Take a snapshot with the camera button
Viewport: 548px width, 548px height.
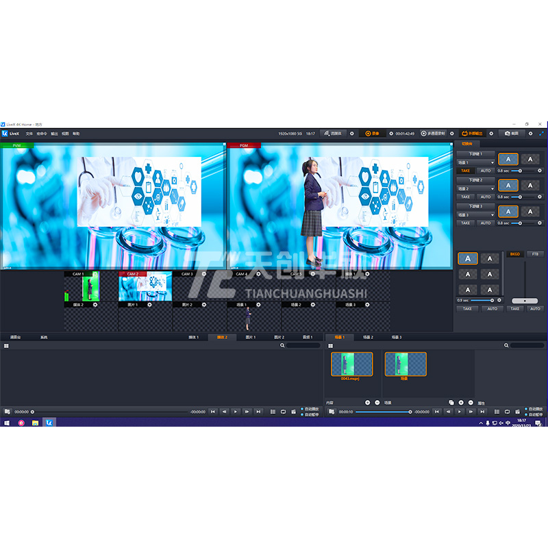click(512, 134)
